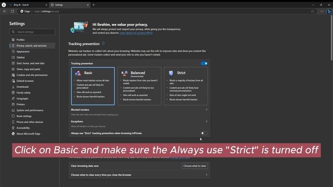Click the Tracking prevention info icon
This screenshot has width=333, height=187.
(103, 44)
